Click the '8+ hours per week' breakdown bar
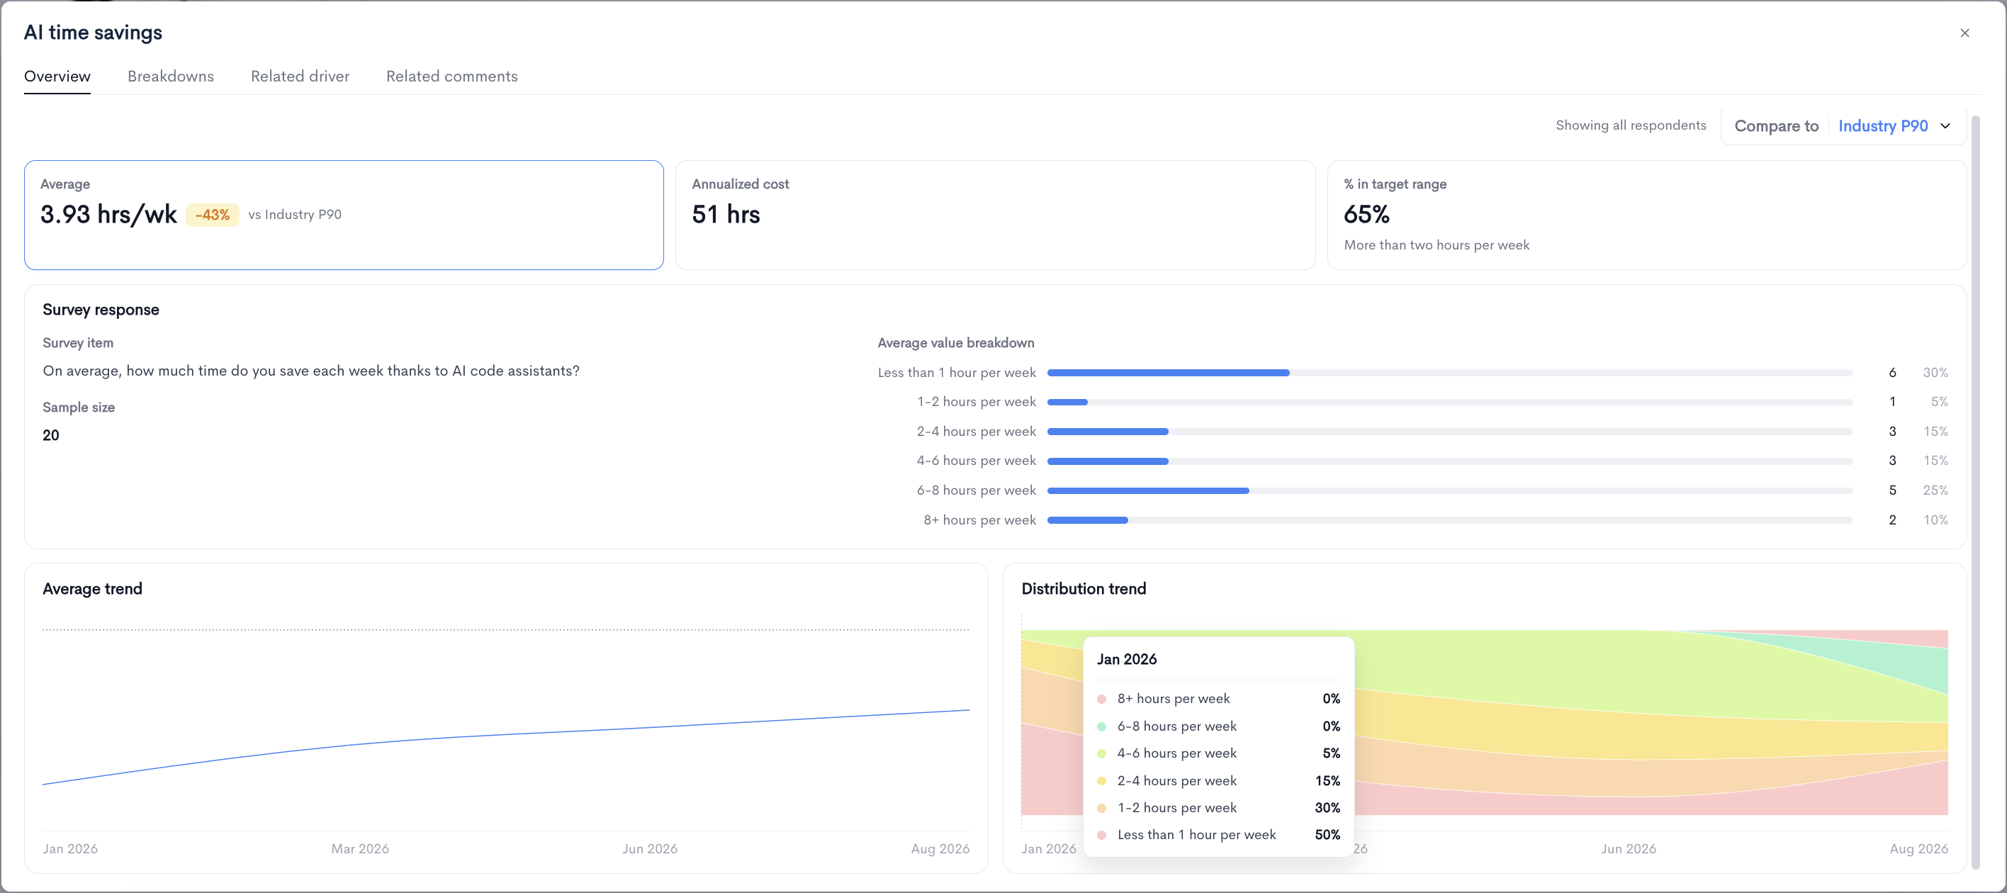 1449,520
